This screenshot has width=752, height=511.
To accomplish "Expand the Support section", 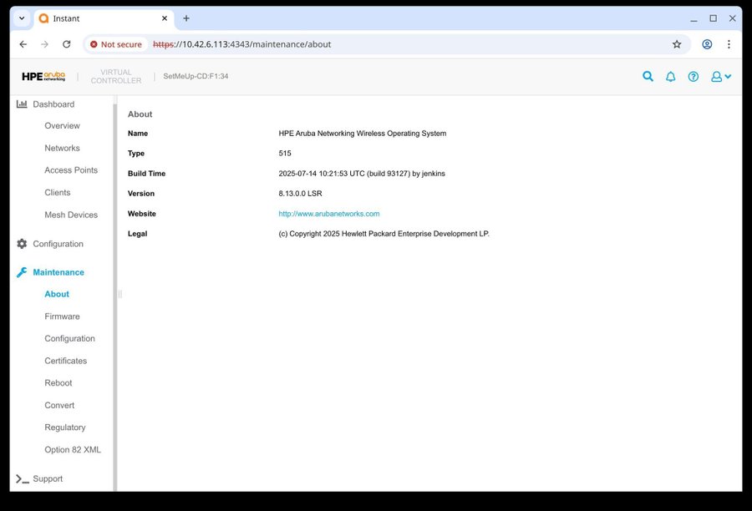I will pos(48,478).
